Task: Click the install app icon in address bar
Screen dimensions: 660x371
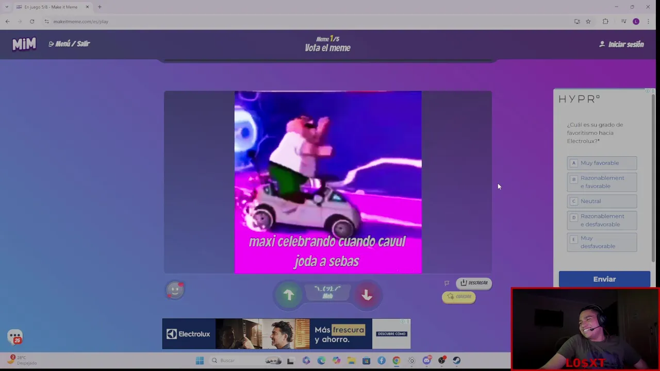Action: (x=577, y=22)
